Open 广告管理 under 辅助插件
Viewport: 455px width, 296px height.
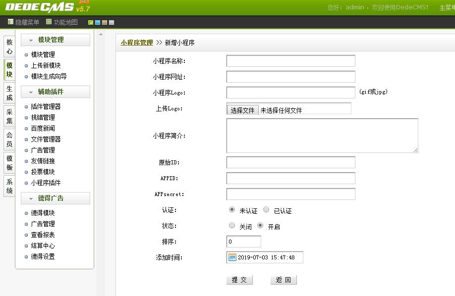43,150
